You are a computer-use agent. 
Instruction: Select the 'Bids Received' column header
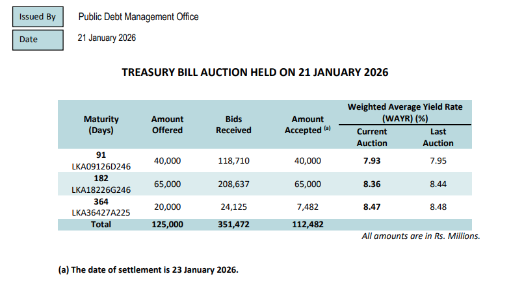tap(233, 124)
